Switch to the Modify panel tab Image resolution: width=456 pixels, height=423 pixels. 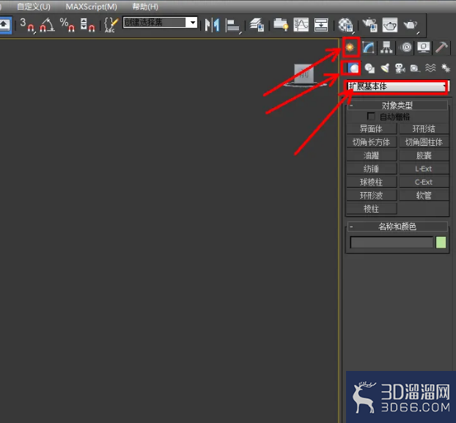click(368, 47)
